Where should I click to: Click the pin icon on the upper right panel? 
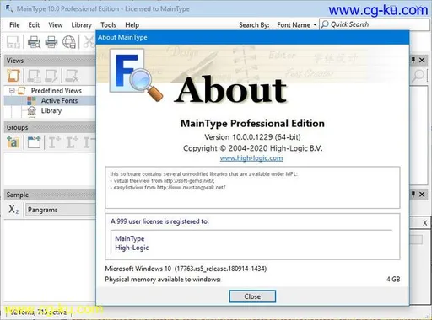pyautogui.click(x=413, y=60)
